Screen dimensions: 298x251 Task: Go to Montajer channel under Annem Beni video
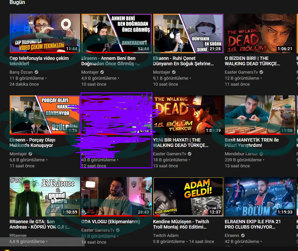pos(90,72)
